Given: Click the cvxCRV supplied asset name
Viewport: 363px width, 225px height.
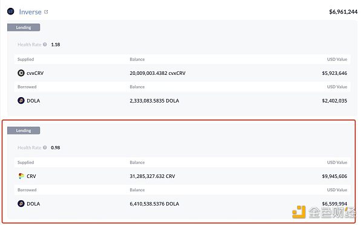Looking at the screenshot, I should pyautogui.click(x=35, y=73).
